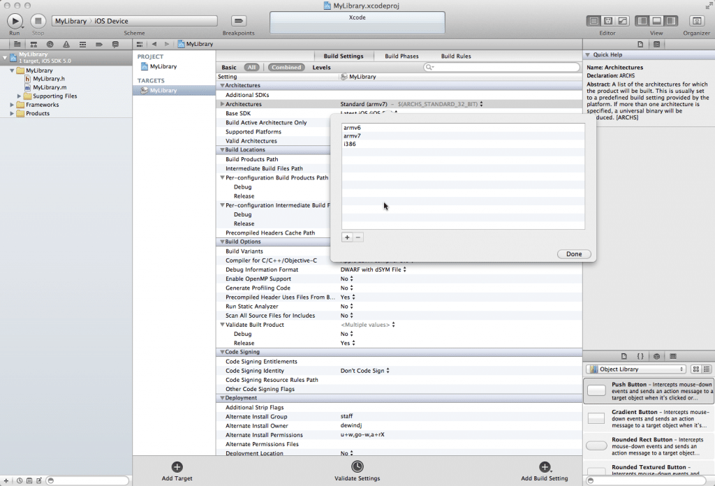Click the build settings search field

click(501, 68)
